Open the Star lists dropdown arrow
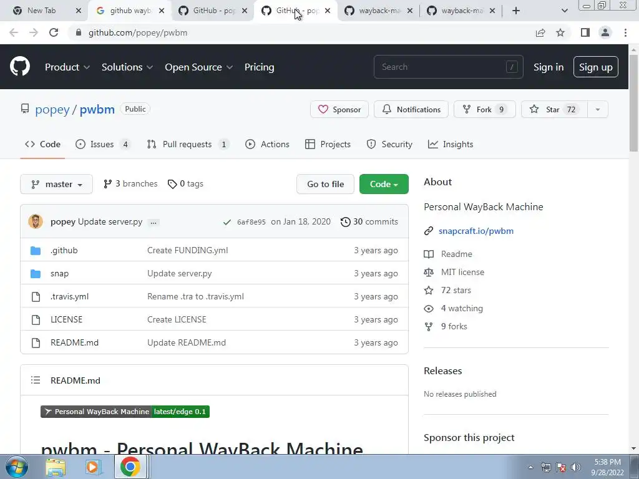639x479 pixels. (597, 110)
